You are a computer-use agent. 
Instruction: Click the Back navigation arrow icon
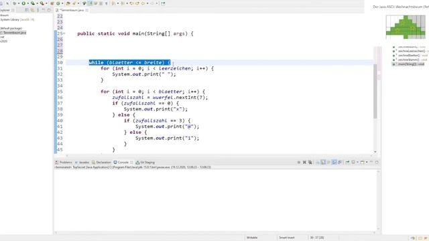point(143,3)
